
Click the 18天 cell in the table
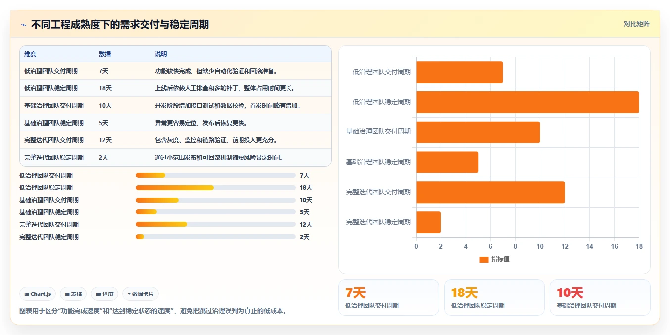tap(105, 88)
